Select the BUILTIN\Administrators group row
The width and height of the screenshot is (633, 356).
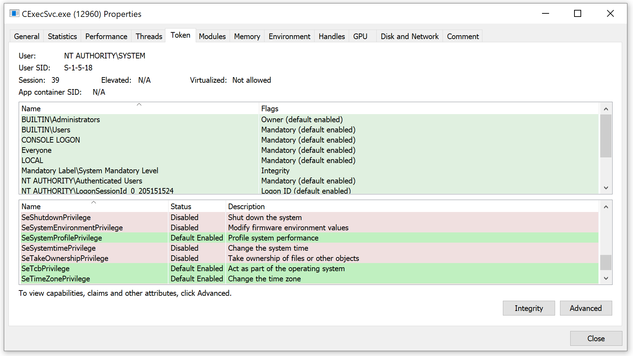309,119
